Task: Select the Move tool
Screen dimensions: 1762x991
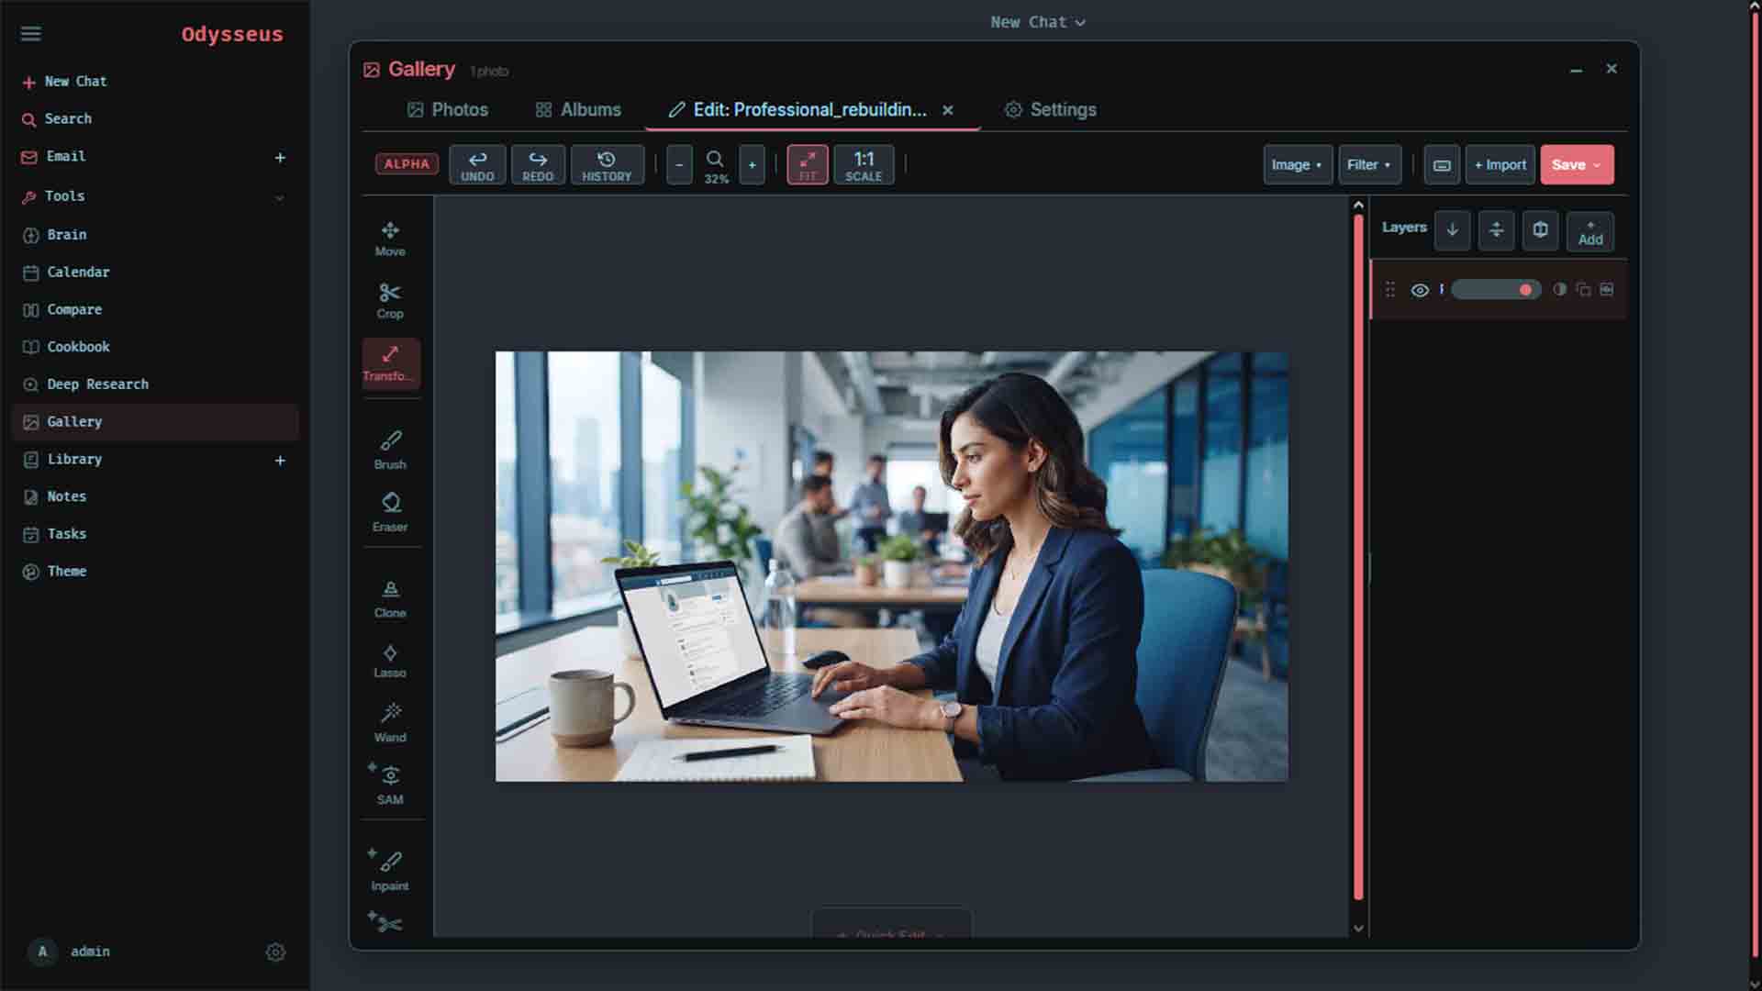Action: click(390, 239)
